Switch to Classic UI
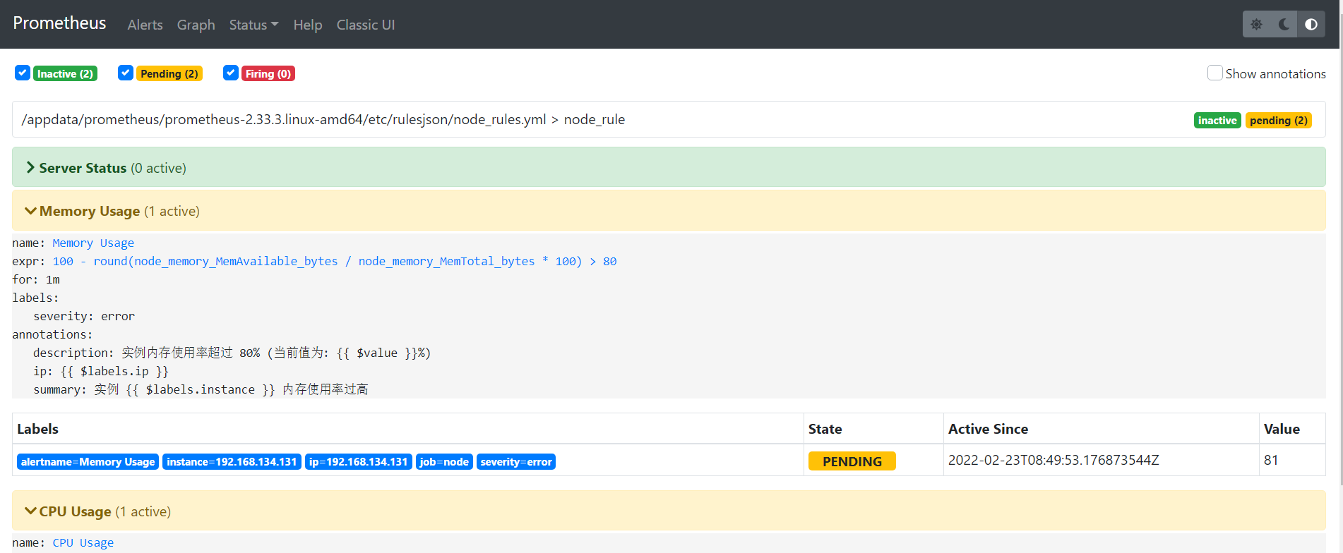Screen dimensions: 1343x553 point(366,25)
